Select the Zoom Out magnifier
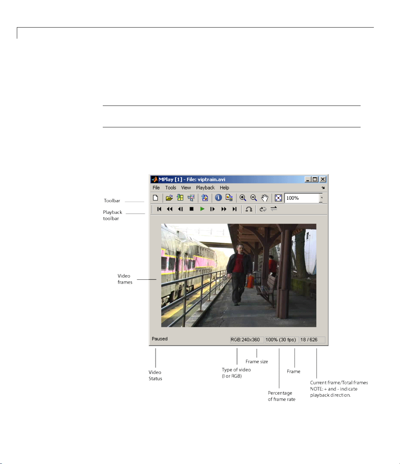 coord(254,198)
